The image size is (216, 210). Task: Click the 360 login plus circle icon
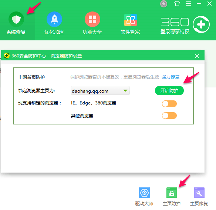[201, 24]
